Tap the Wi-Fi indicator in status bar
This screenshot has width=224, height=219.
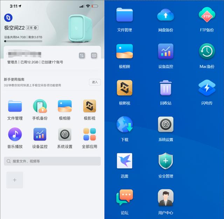coord(88,6)
